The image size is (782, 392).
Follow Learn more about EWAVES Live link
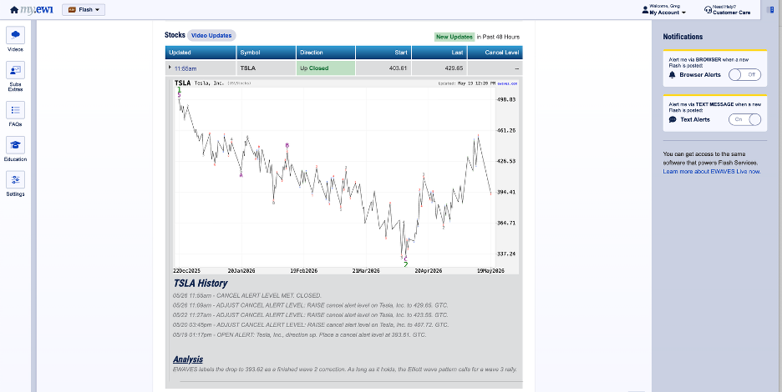(712, 171)
